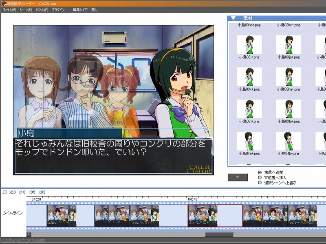Open the パネル(P) menu

click(42, 10)
